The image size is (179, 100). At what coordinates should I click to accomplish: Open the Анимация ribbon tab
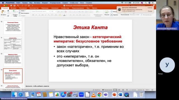pos(55,8)
